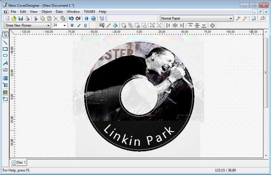Image resolution: width=271 pixels, height=175 pixels.
Task: Click the scrollbar up arrow
Action: (266, 32)
